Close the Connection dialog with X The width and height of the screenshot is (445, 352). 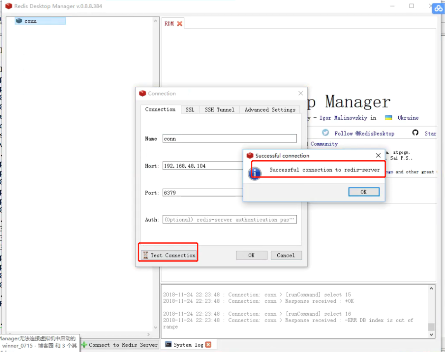pyautogui.click(x=300, y=93)
